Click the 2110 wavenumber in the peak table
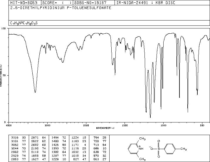210x162 pixels. [x=35, y=152]
